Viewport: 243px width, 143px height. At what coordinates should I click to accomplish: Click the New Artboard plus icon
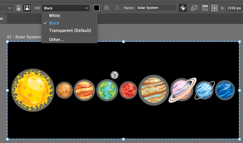click(107, 8)
